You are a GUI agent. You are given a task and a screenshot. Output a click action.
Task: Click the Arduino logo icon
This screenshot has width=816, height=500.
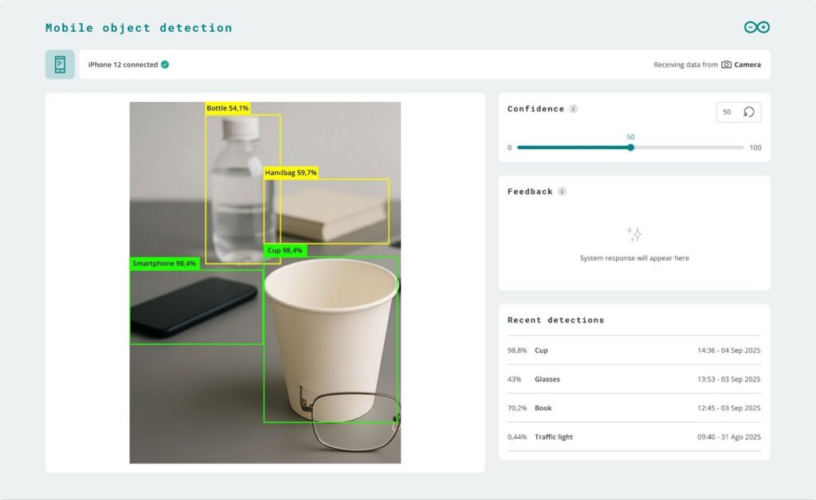756,27
